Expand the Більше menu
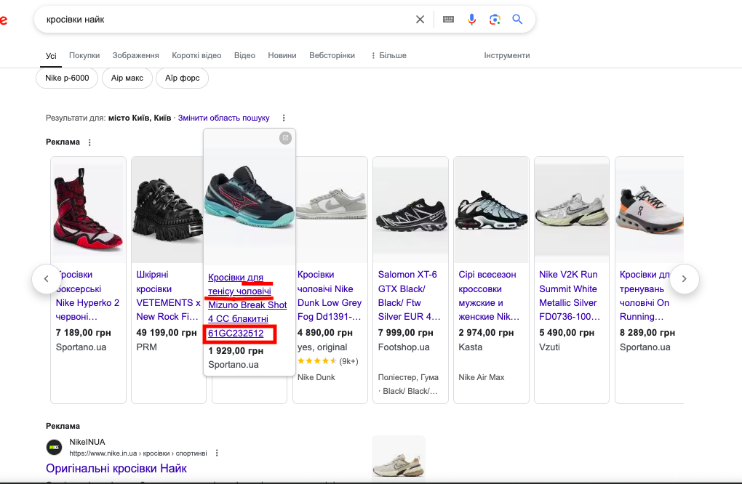The height and width of the screenshot is (484, 742). click(388, 55)
